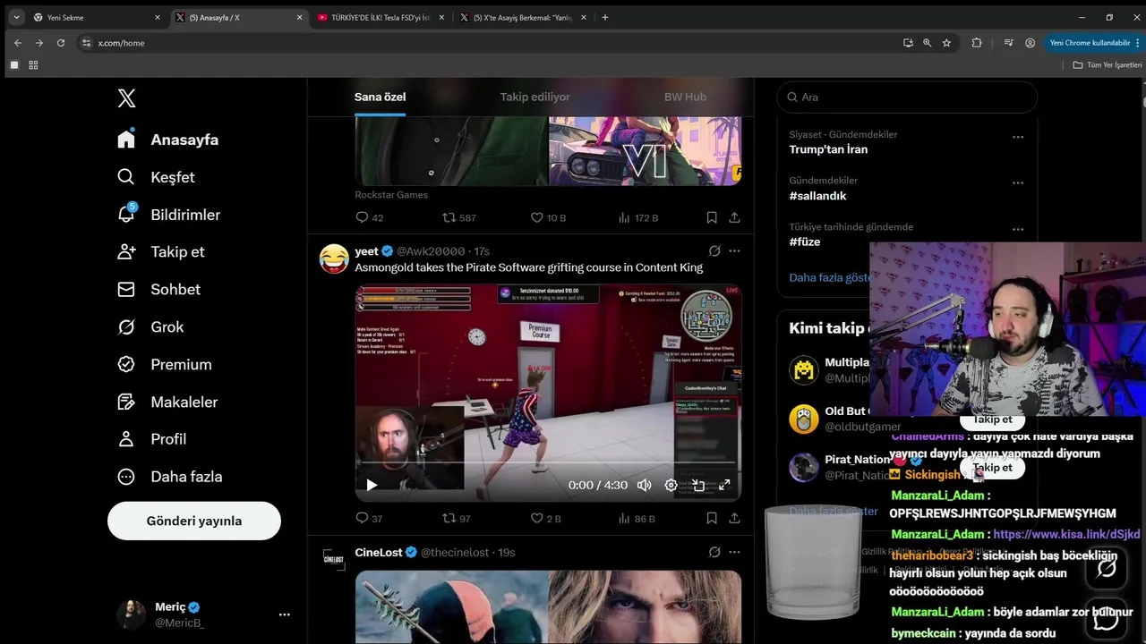This screenshot has width=1146, height=644.
Task: View analytics of Rockstar post 172 B
Action: pyautogui.click(x=638, y=217)
